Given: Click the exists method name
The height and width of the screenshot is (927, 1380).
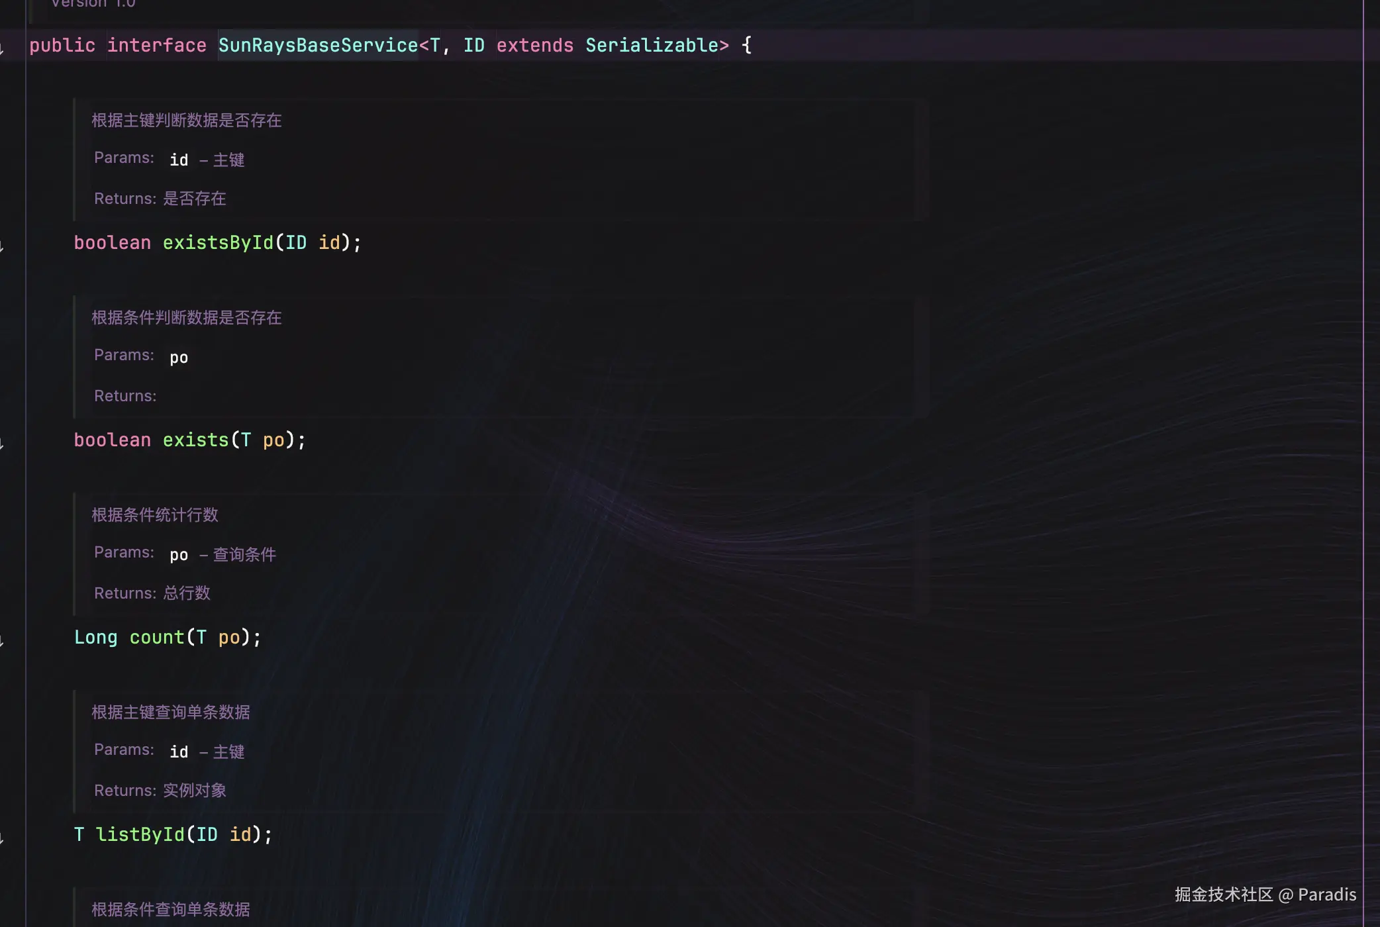Looking at the screenshot, I should [195, 440].
